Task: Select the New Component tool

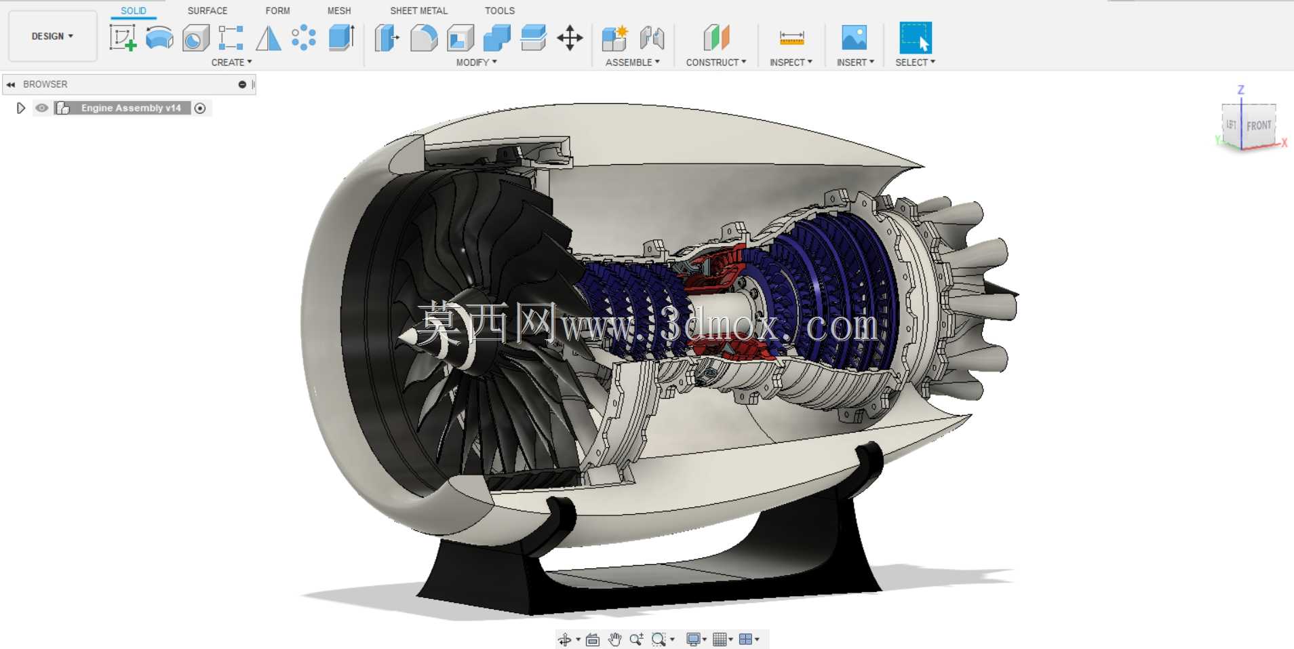Action: coord(615,38)
